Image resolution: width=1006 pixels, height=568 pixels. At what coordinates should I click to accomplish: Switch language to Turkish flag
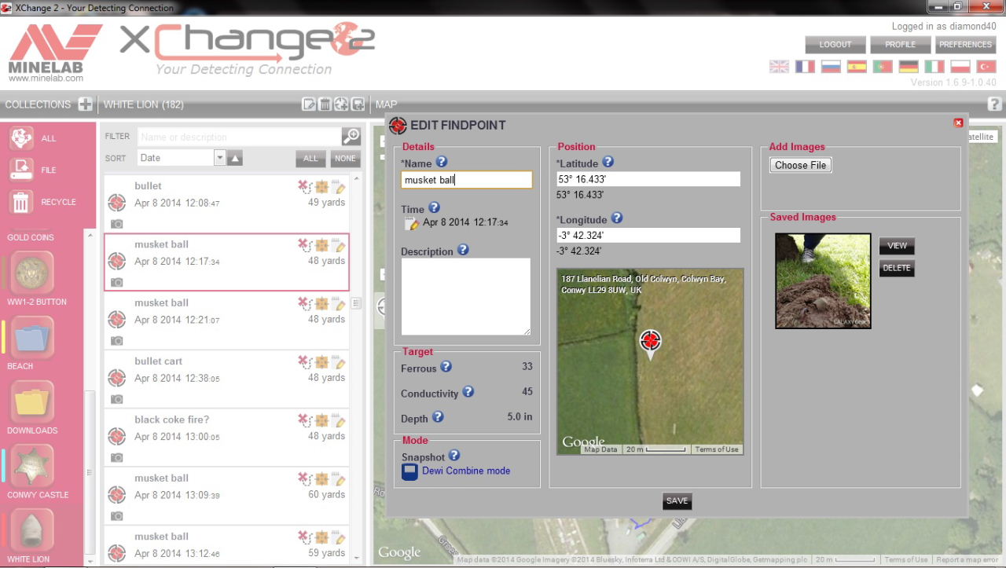coord(986,67)
